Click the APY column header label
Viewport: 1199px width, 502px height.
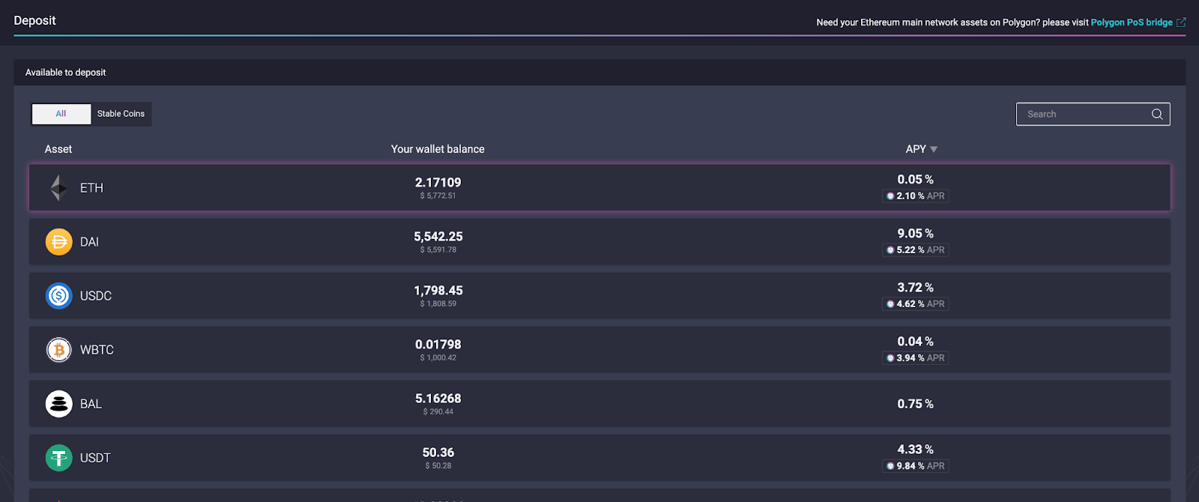pyautogui.click(x=916, y=149)
